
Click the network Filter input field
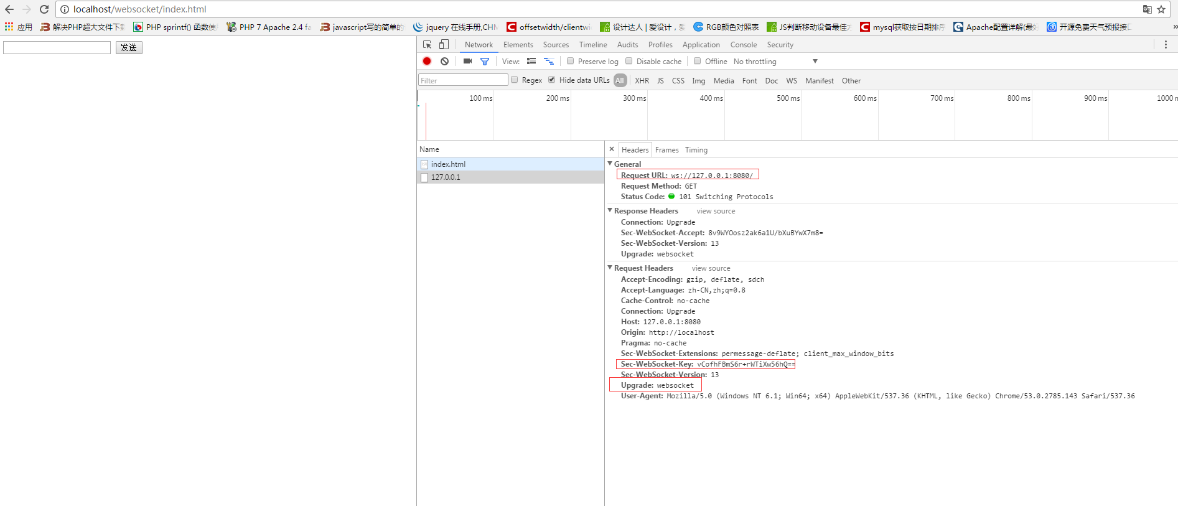point(463,80)
